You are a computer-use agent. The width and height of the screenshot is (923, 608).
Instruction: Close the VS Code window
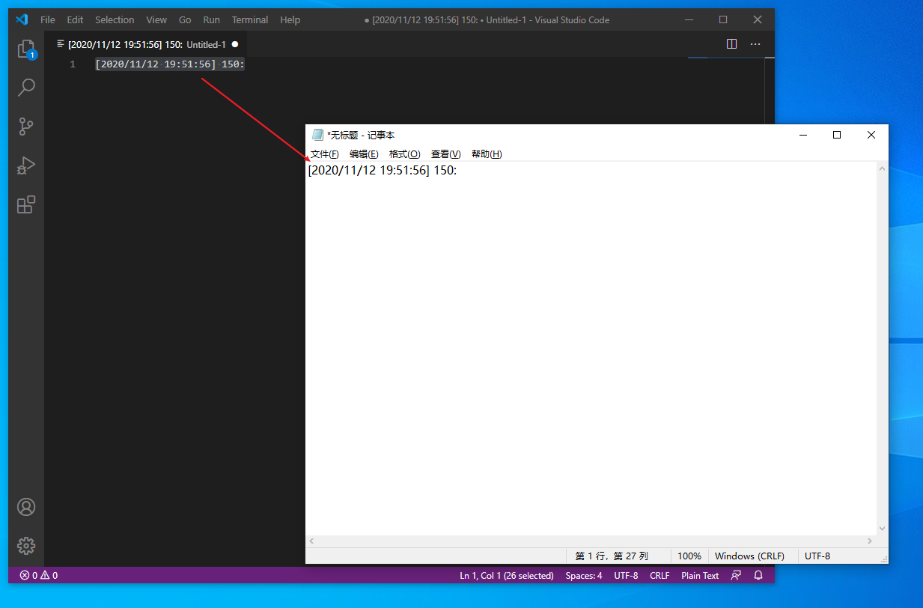click(758, 19)
